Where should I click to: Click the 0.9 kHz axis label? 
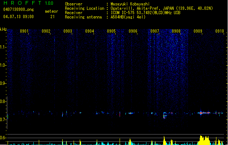(x=3, y=83)
